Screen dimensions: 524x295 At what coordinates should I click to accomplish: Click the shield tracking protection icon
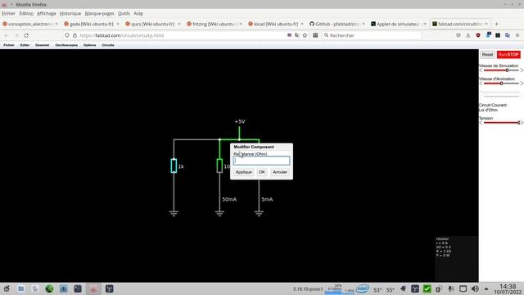[x=67, y=35]
